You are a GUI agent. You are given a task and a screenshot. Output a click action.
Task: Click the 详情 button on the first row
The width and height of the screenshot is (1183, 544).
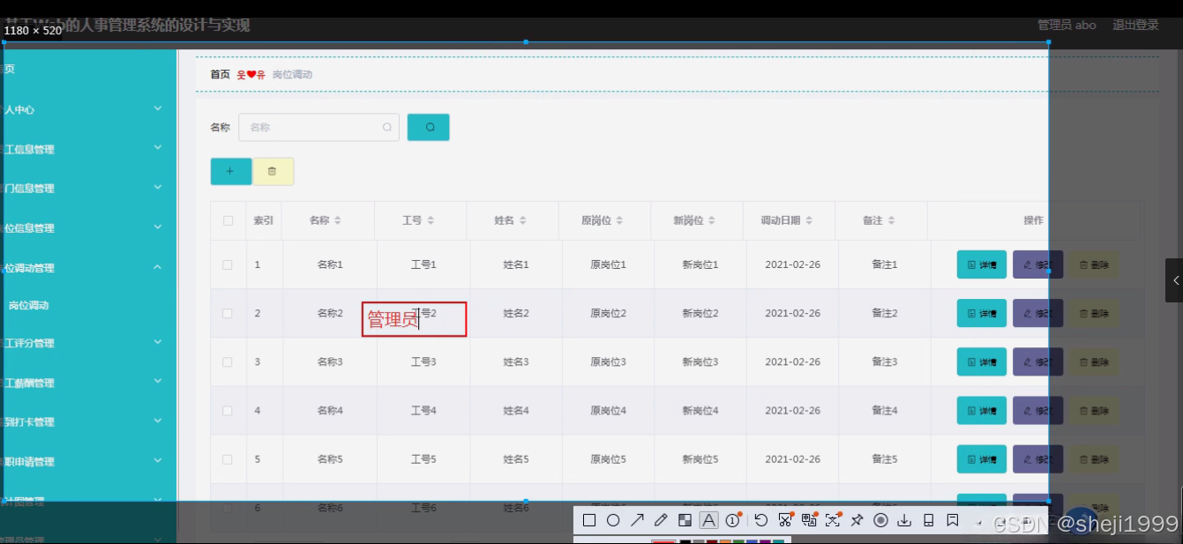tap(981, 264)
